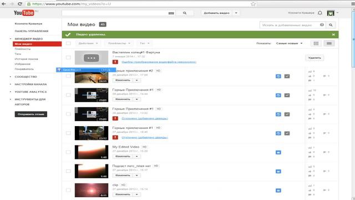
Task: Click the blue privacy icon for Подкаст video
Action: 278,172
